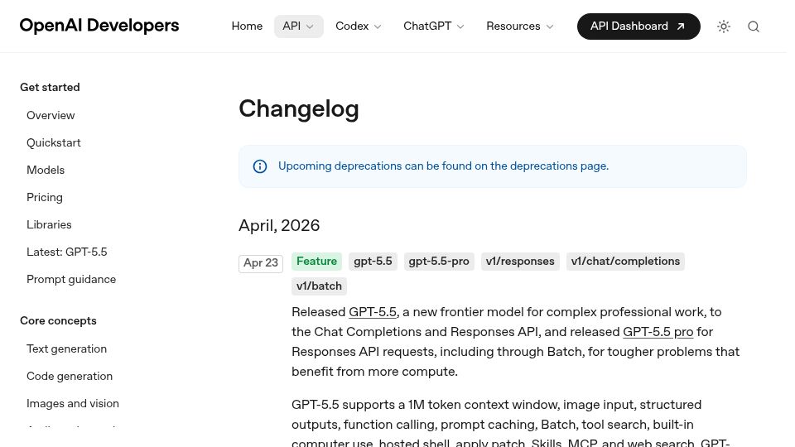This screenshot has height=447, width=795.
Task: Open Latest: GPT-5.5 sidebar link
Action: point(67,252)
